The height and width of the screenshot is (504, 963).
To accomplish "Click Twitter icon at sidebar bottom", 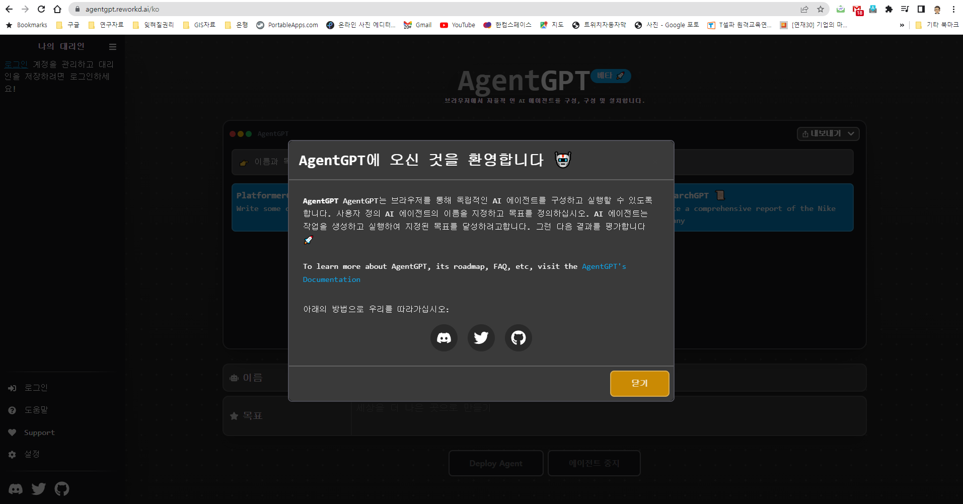I will (x=39, y=489).
